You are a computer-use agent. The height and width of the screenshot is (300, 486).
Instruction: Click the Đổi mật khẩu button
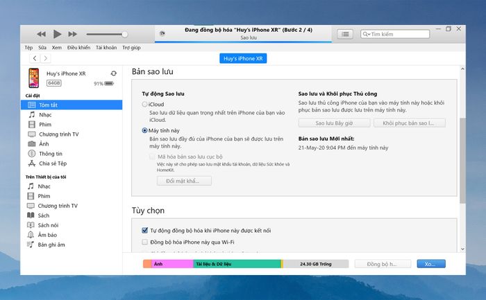(184, 181)
